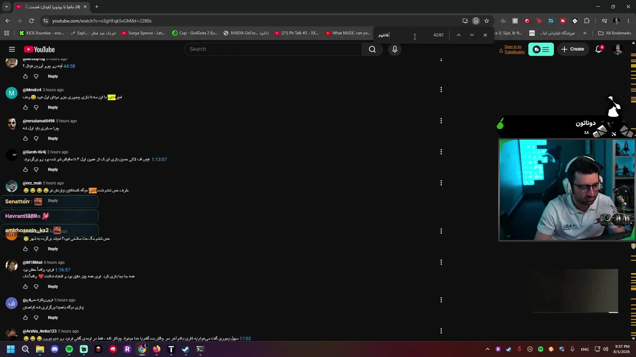
Task: Open the Cup - Go4Dota 2 bookmark
Action: tap(195, 33)
